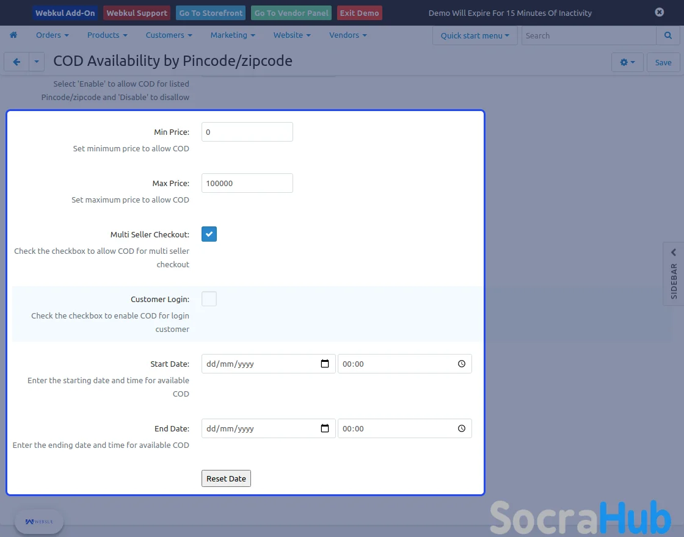Open End Date calendar picker icon
Image resolution: width=684 pixels, height=537 pixels.
(x=325, y=428)
